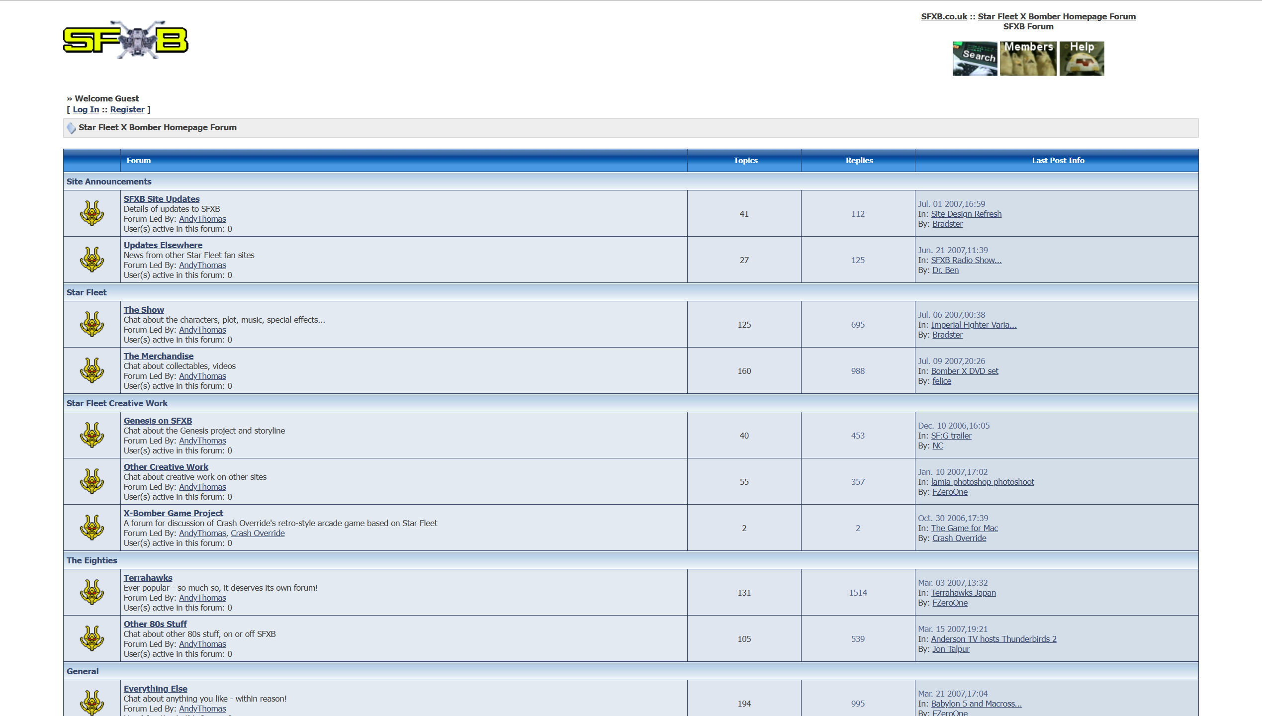
Task: Open the SFXB Site Updates forum
Action: click(162, 199)
